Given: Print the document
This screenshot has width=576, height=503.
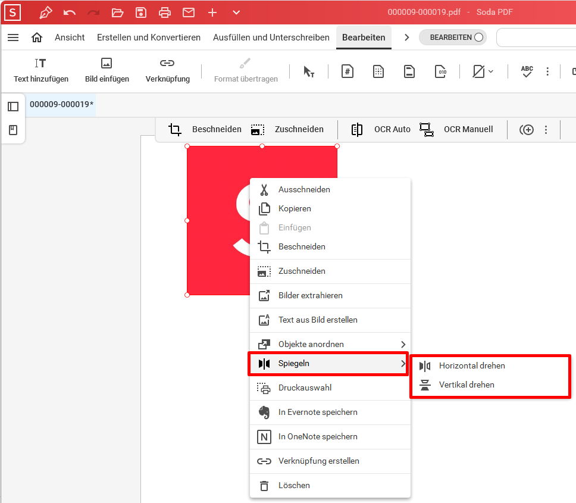Looking at the screenshot, I should point(165,13).
